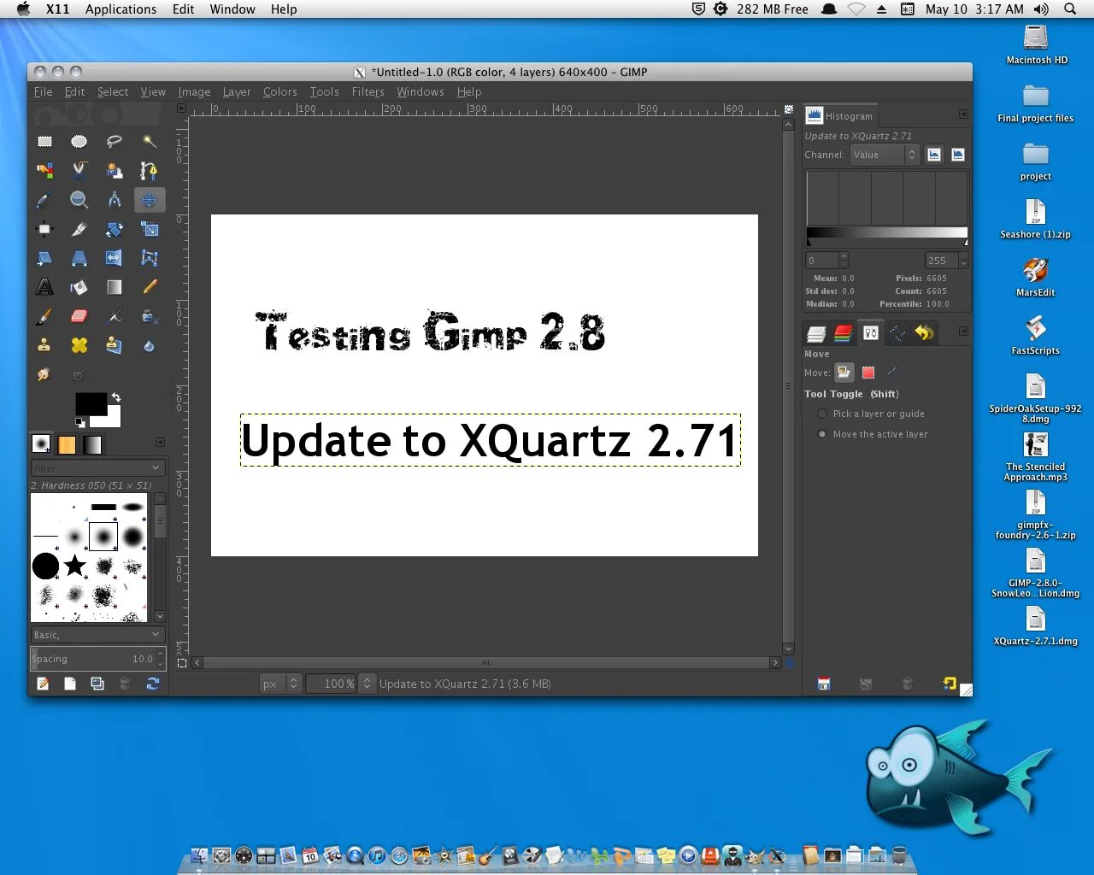Select the Blur/Sharpen droplet tool

[x=150, y=345]
